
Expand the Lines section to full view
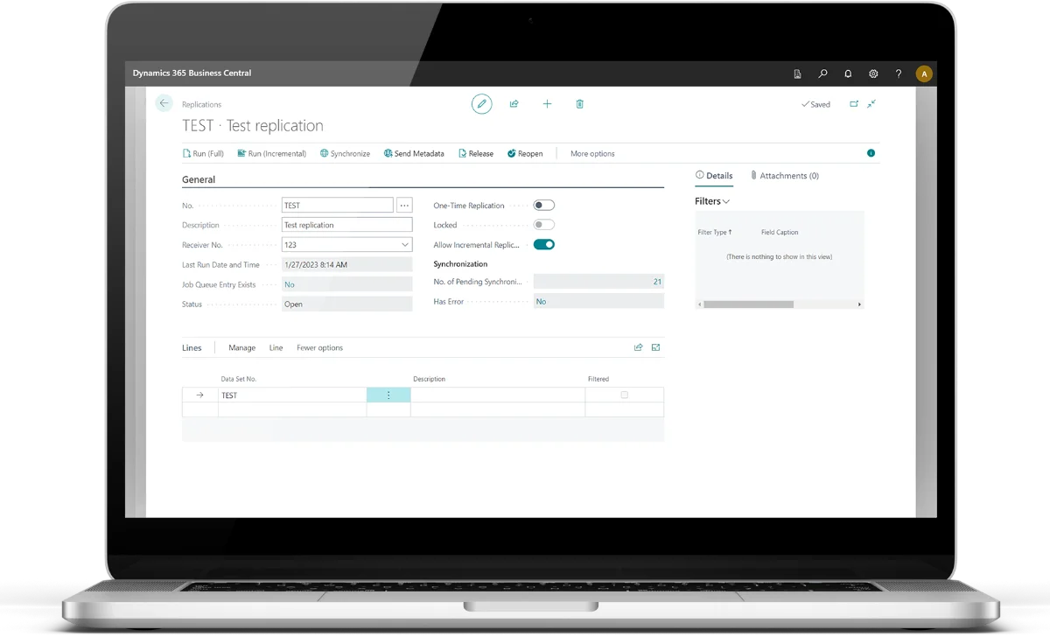[x=656, y=347]
